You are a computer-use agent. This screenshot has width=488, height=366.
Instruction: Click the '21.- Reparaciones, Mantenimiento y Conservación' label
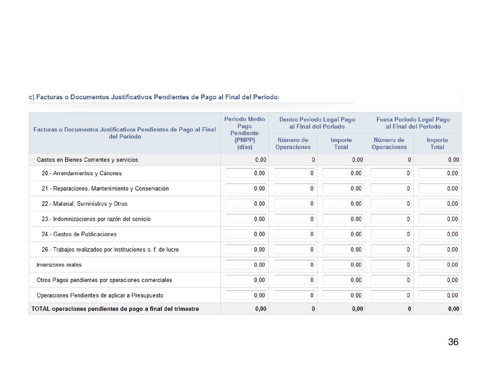(x=105, y=188)
